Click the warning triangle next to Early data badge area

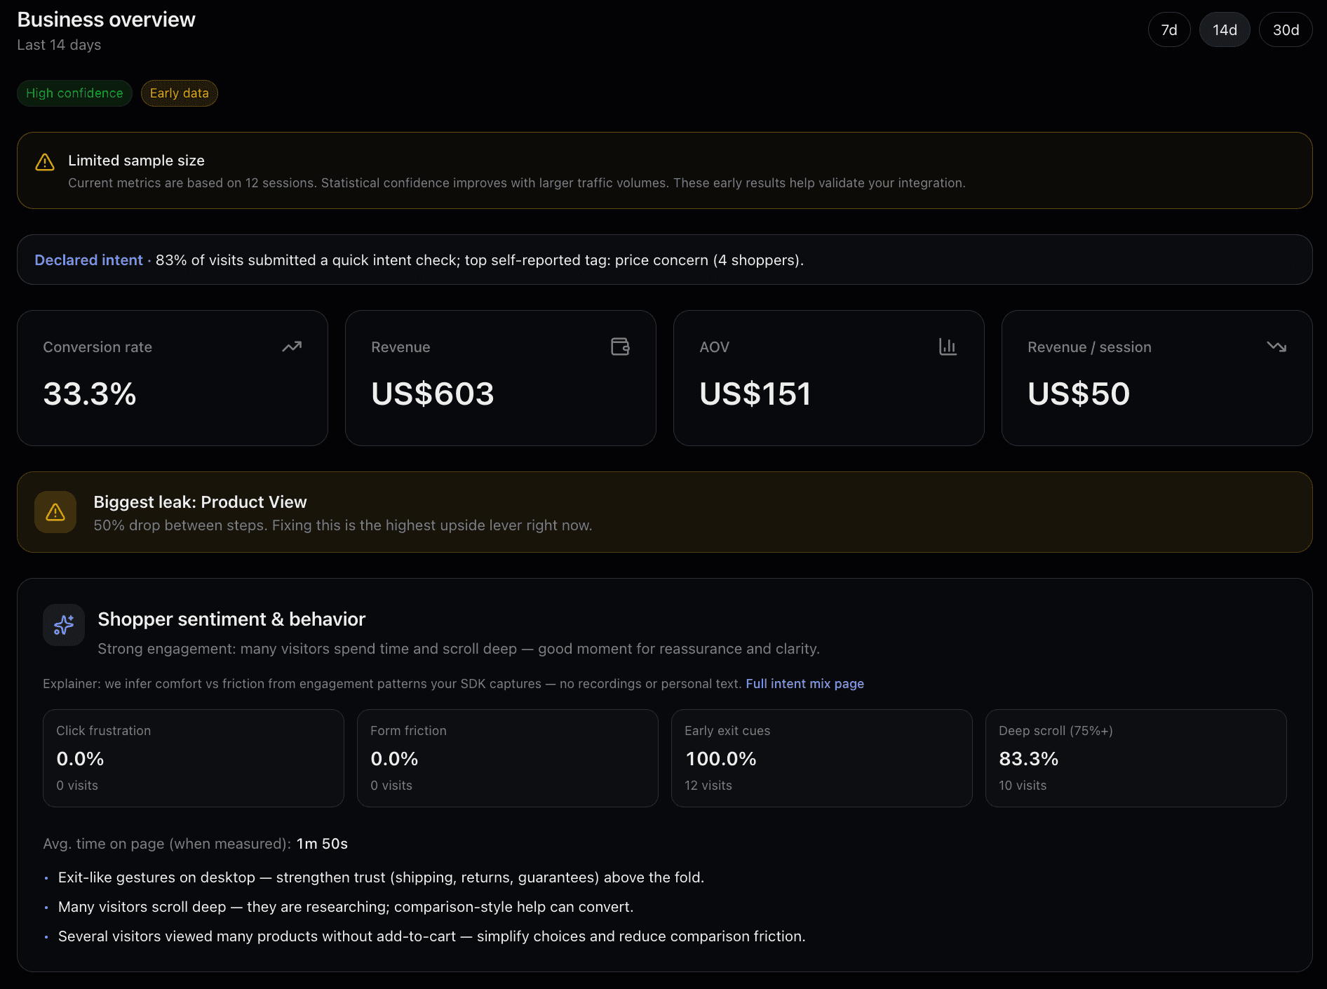pyautogui.click(x=44, y=161)
